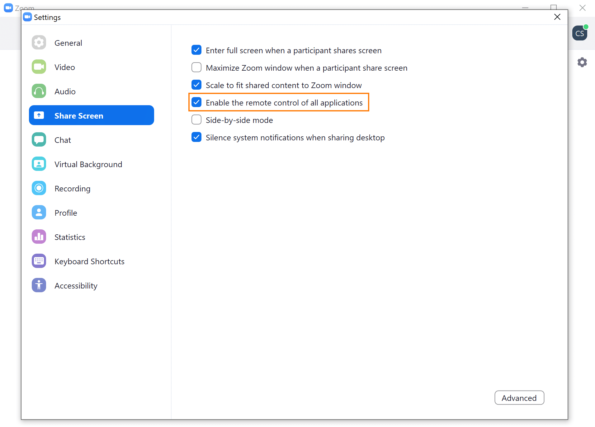This screenshot has width=595, height=427.
Task: Open Audio settings headphone icon
Action: (x=39, y=91)
